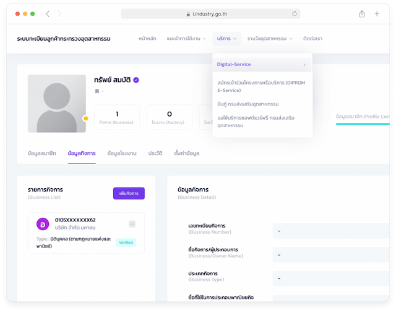This screenshot has height=311, width=396.
Task: Expand the รางวัลอุตสาหกรรม dropdown menu
Action: click(271, 39)
